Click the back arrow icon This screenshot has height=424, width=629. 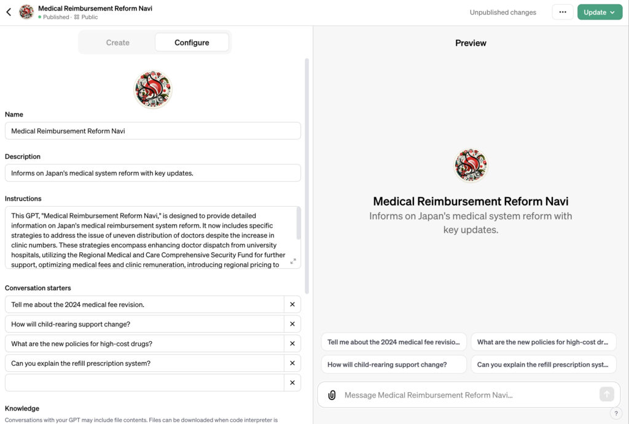click(x=9, y=12)
